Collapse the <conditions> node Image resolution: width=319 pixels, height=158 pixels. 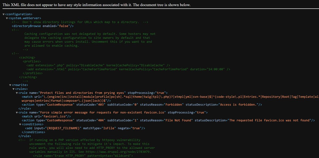click(x=20, y=124)
